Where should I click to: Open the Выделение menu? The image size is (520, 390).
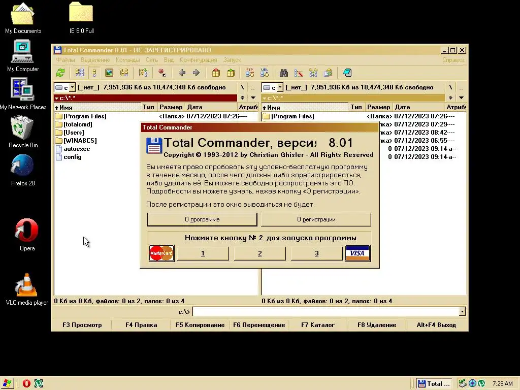tap(95, 60)
